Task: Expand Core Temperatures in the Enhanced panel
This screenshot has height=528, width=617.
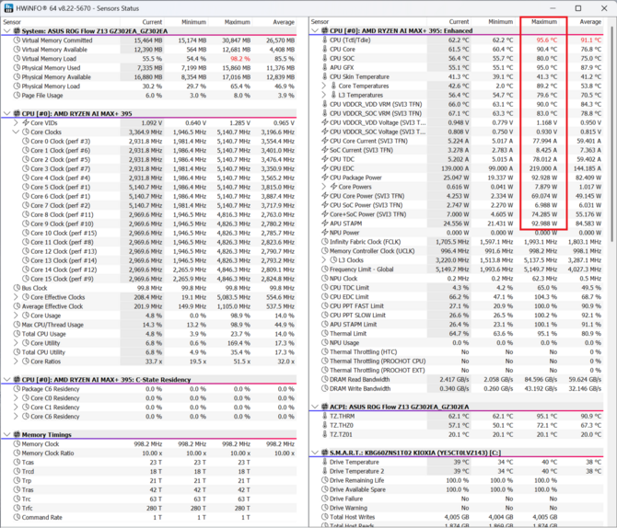Action: click(324, 86)
